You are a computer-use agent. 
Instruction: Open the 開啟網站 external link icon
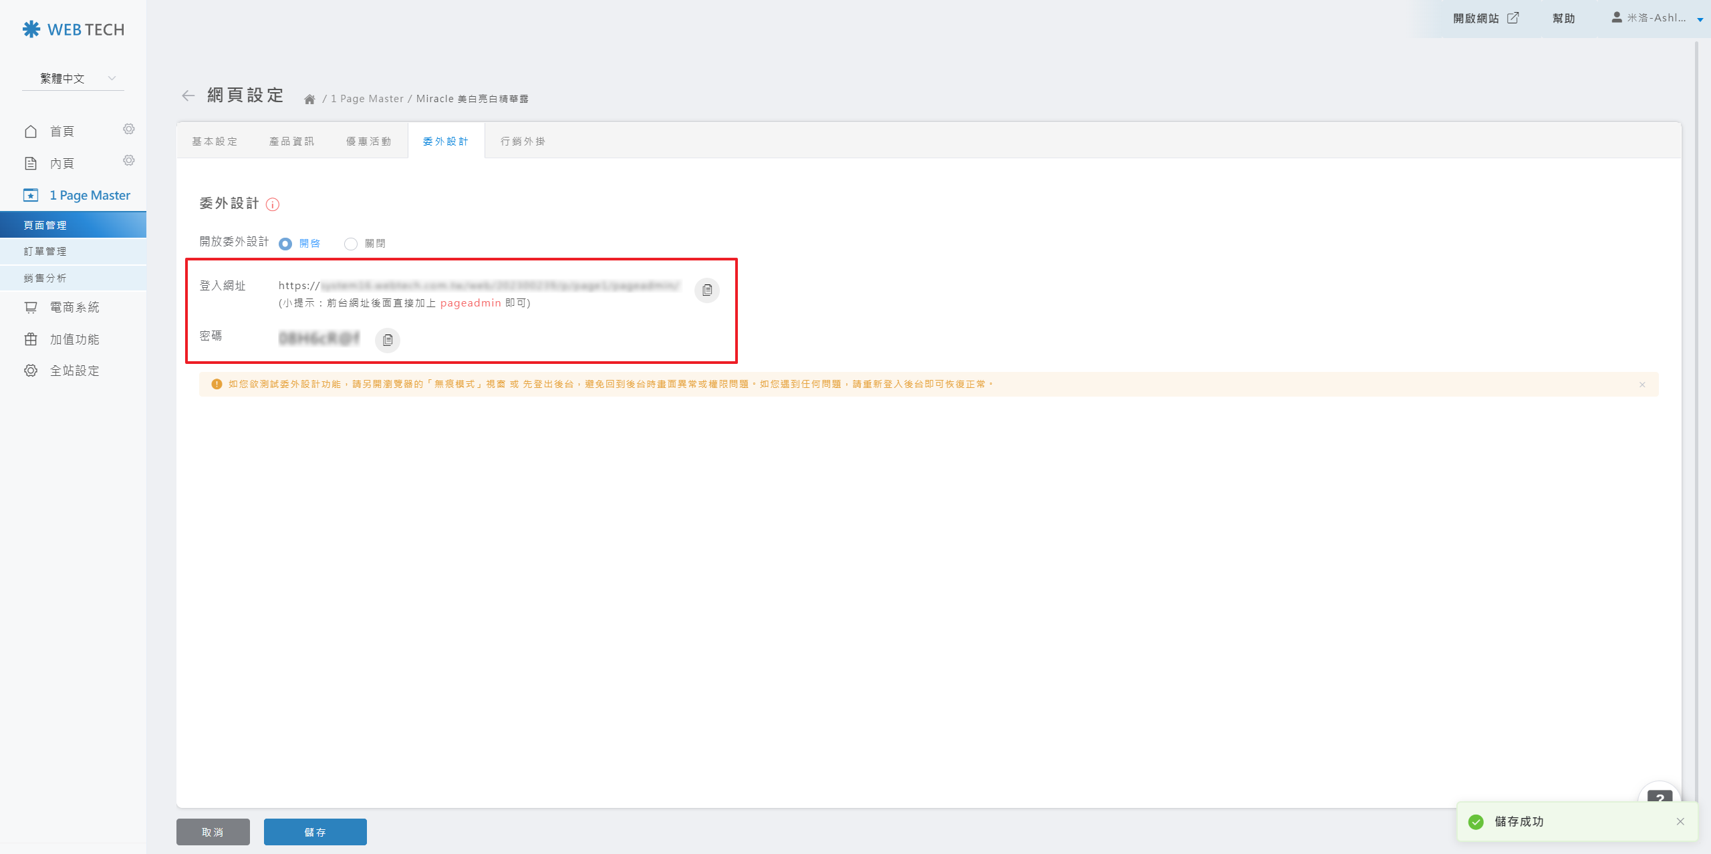pyautogui.click(x=1513, y=18)
